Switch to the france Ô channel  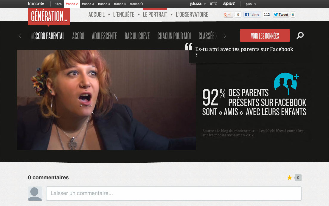pyautogui.click(x=136, y=4)
